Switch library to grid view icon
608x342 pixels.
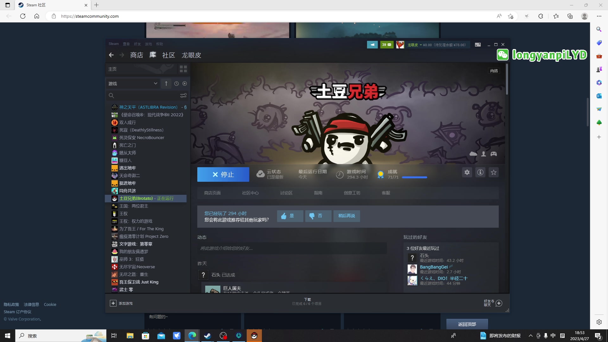point(183,69)
